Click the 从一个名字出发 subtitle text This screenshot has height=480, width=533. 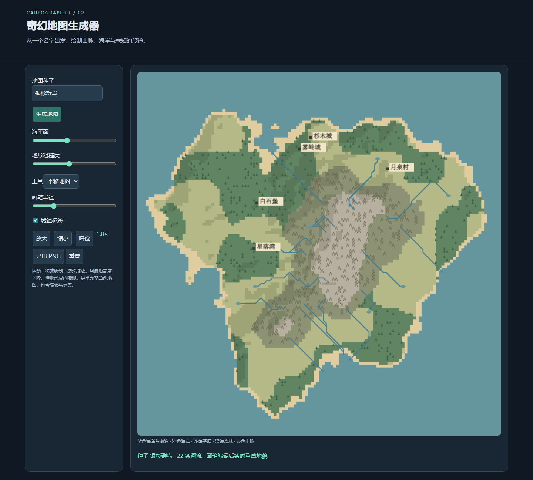[87, 41]
